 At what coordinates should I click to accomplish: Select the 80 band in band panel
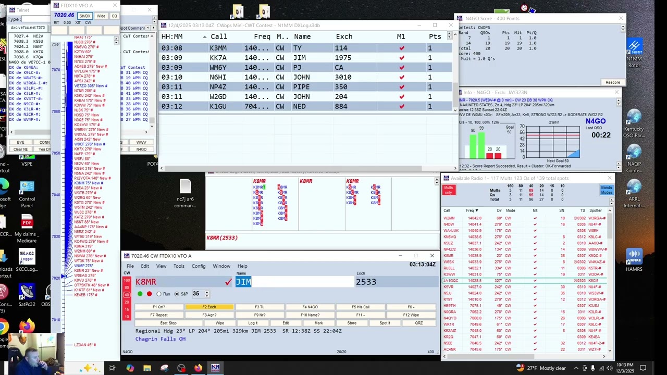127,287
